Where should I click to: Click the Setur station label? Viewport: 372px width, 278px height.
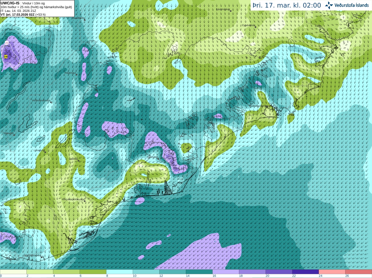pos(12,69)
